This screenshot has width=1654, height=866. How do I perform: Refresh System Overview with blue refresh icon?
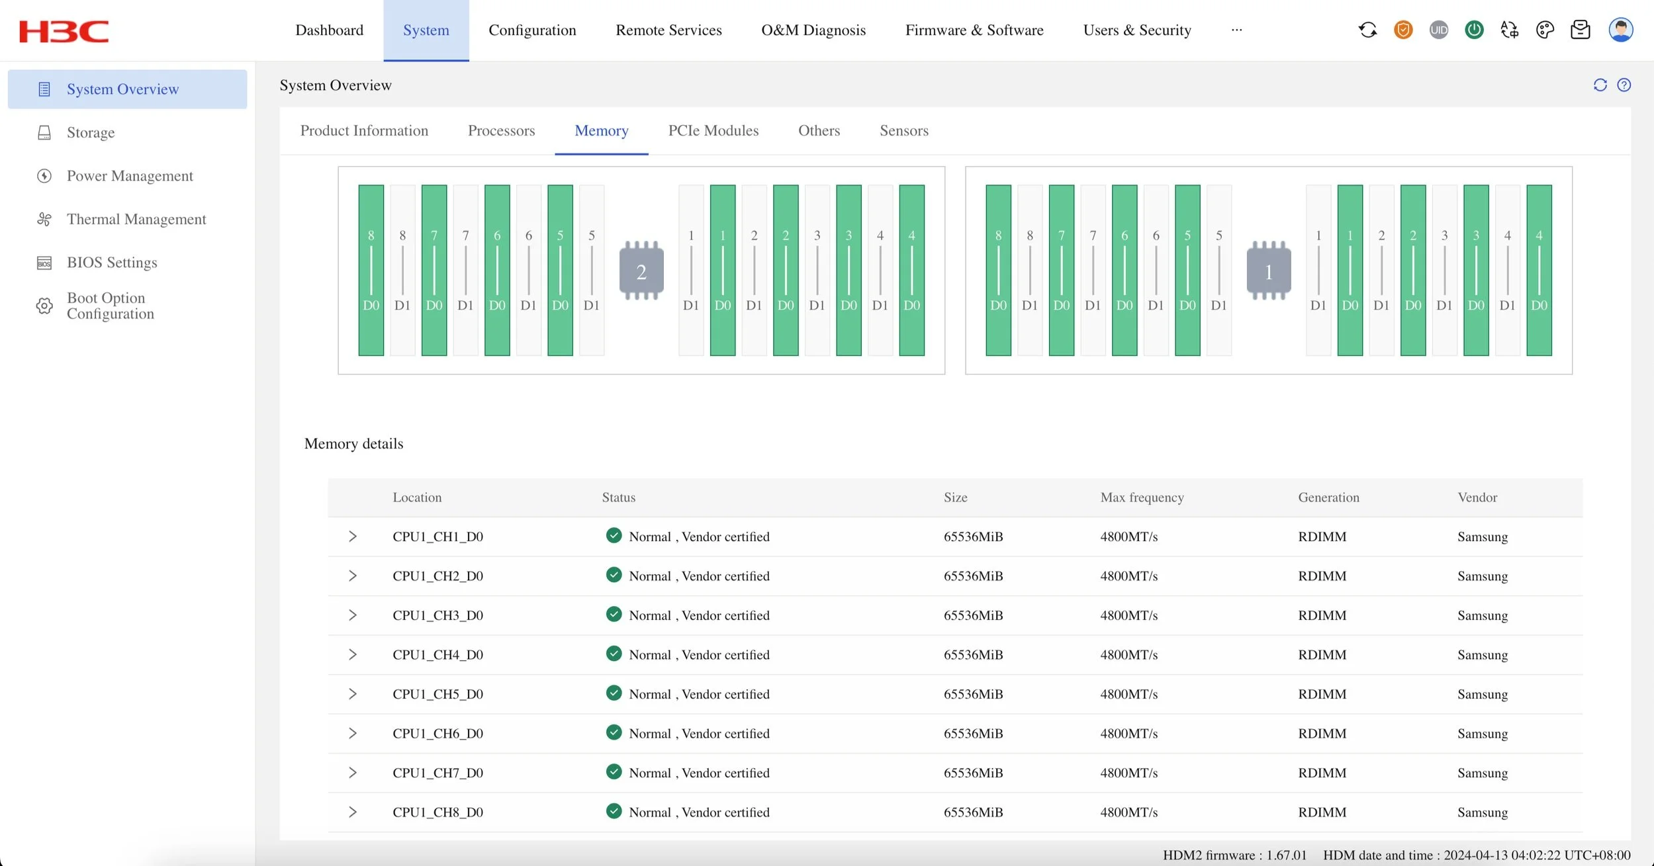[1600, 85]
